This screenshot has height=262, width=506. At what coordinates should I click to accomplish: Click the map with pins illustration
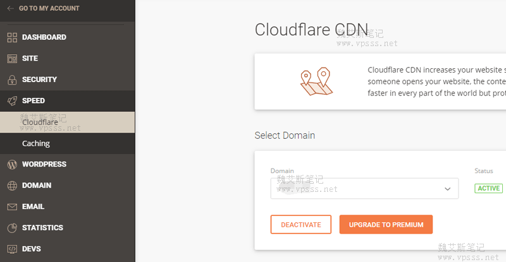click(x=316, y=81)
